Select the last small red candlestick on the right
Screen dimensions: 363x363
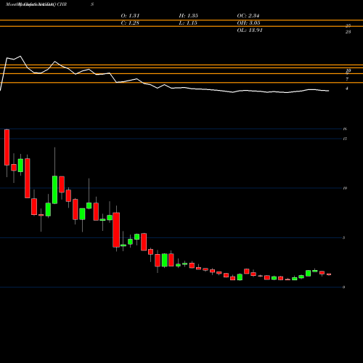pyautogui.click(x=329, y=274)
